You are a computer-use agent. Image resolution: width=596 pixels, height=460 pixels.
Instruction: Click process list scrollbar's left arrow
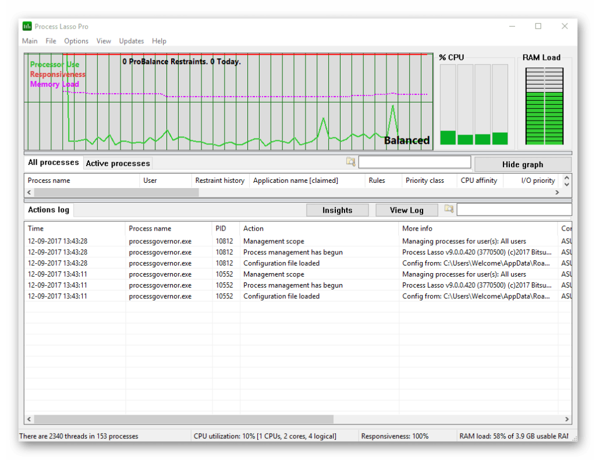pyautogui.click(x=29, y=192)
